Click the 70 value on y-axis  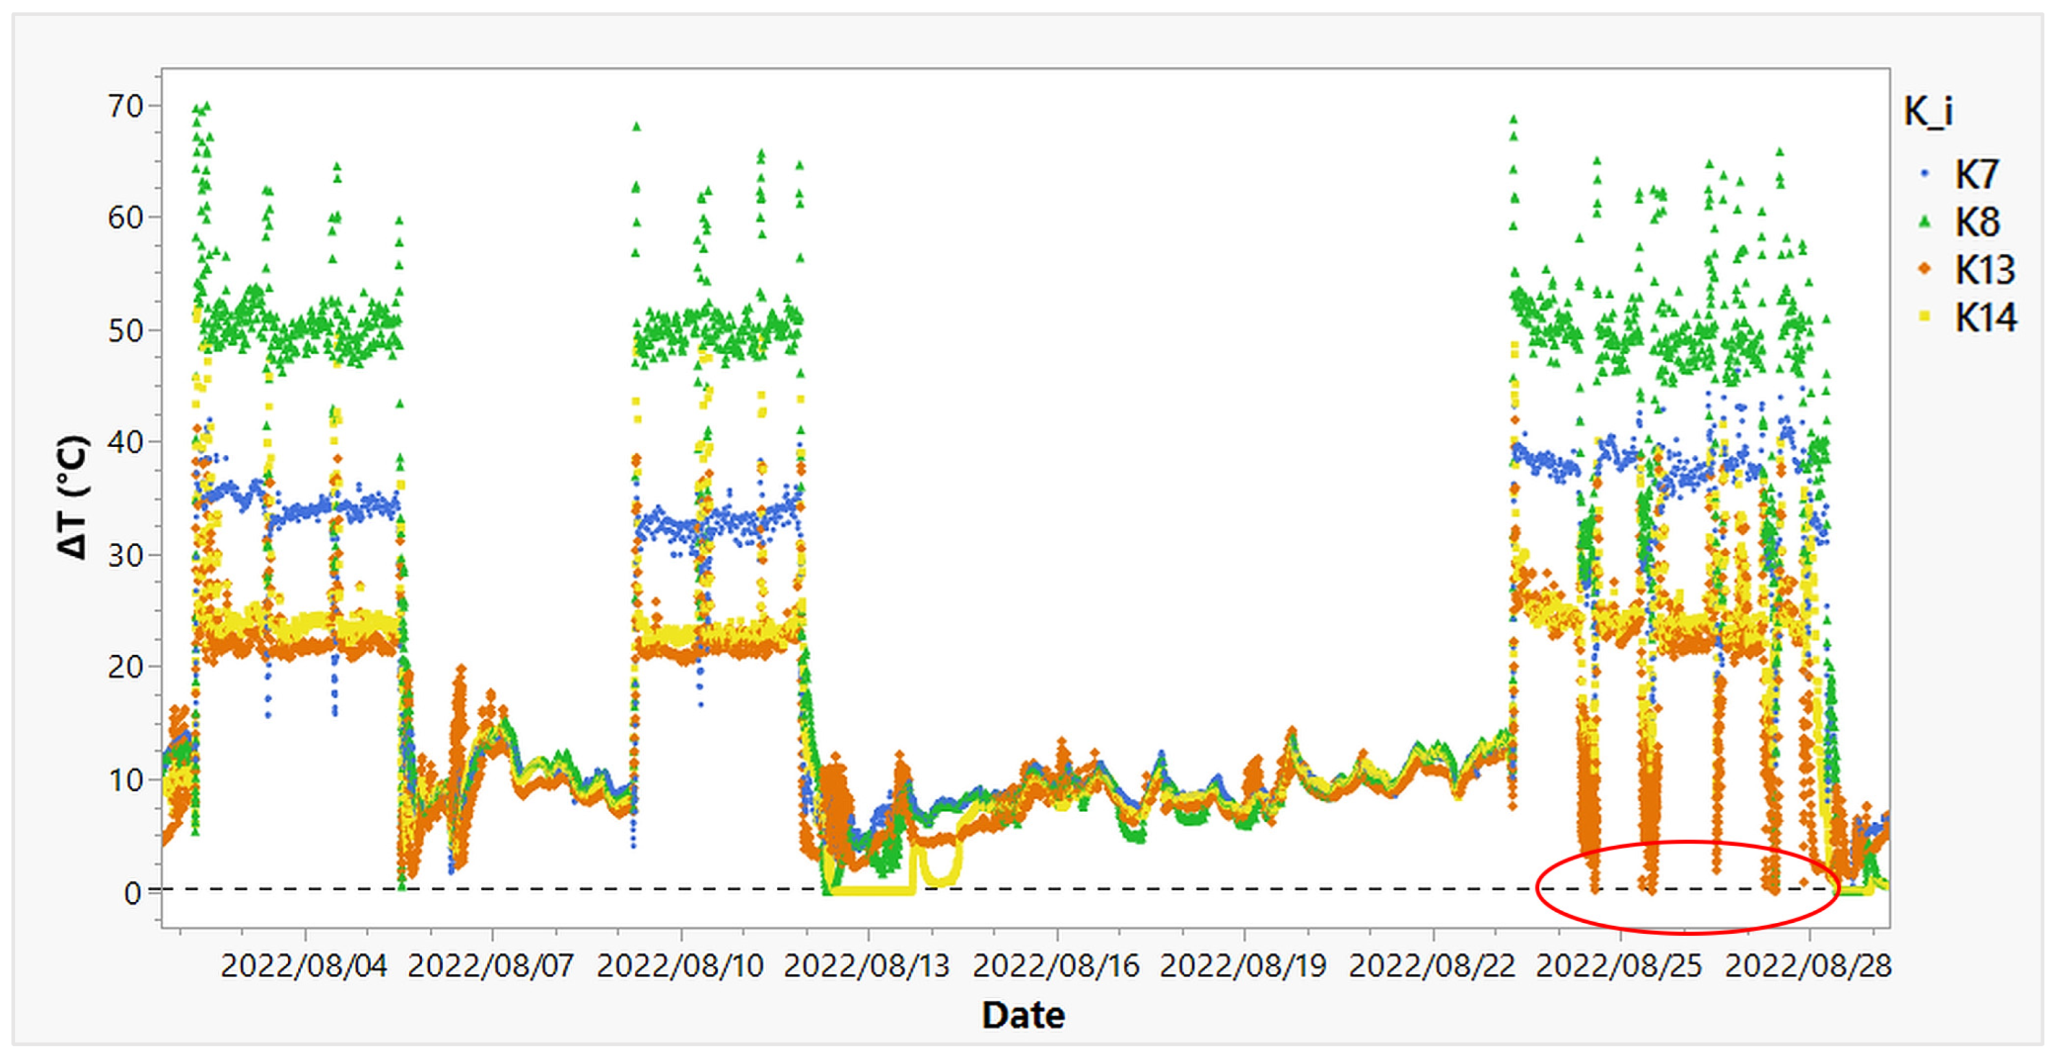[x=126, y=106]
